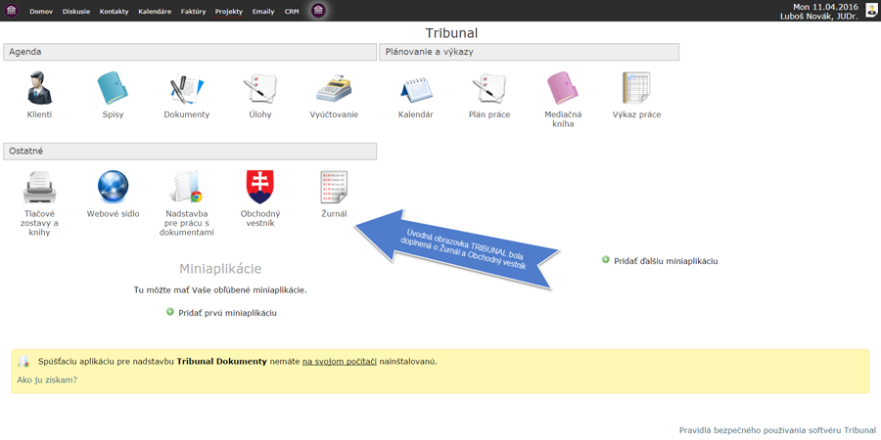
Task: Open Pravidlá bezpečného používania softvéru Tribunal link
Action: [x=777, y=430]
